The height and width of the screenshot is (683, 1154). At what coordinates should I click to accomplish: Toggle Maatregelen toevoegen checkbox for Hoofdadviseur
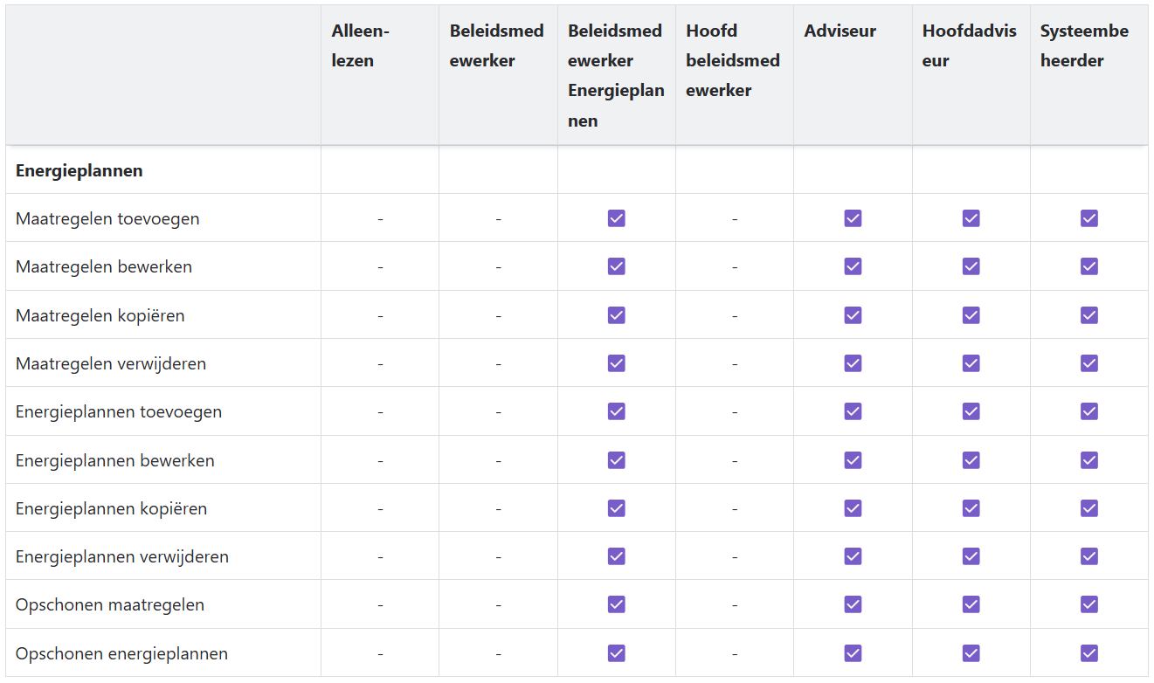(971, 218)
